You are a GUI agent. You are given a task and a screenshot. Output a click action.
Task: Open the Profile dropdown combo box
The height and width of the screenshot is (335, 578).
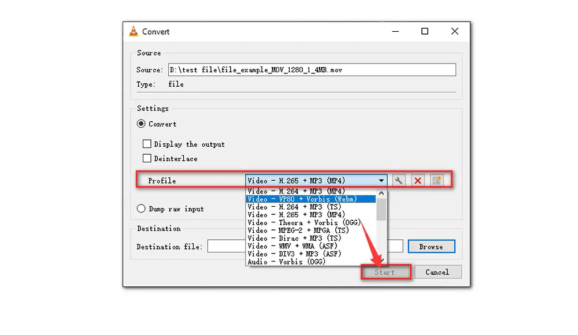point(316,181)
